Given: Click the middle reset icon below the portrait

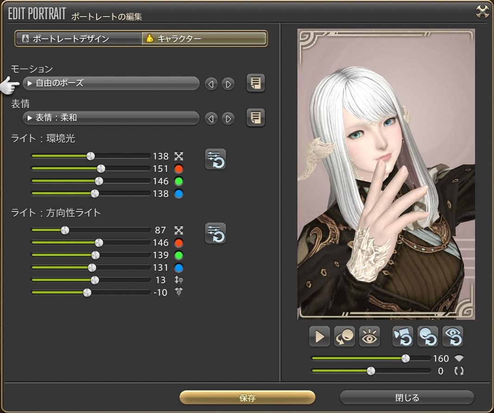Looking at the screenshot, I should pos(428,337).
